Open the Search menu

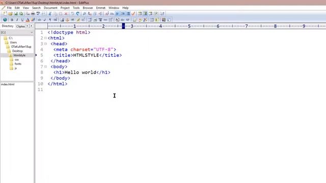pyautogui.click(x=36, y=8)
